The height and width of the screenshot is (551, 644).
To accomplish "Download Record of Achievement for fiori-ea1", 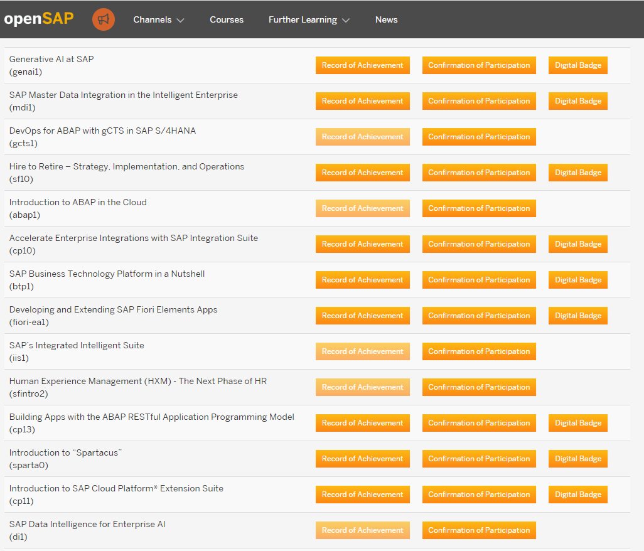I will (x=363, y=315).
